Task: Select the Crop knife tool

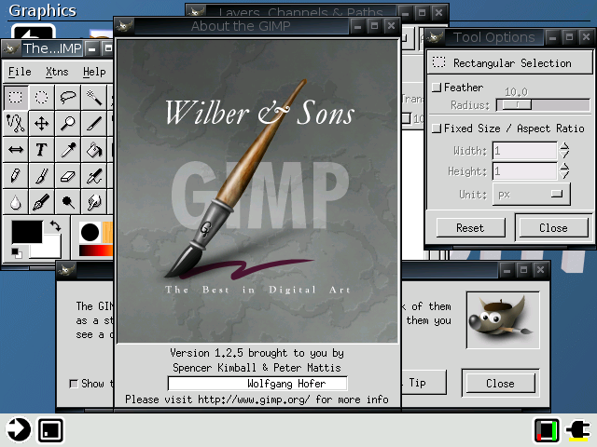Action: [93, 123]
